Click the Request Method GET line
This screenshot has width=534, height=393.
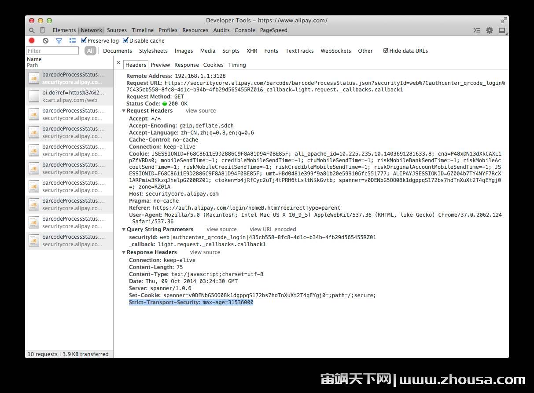(x=155, y=97)
